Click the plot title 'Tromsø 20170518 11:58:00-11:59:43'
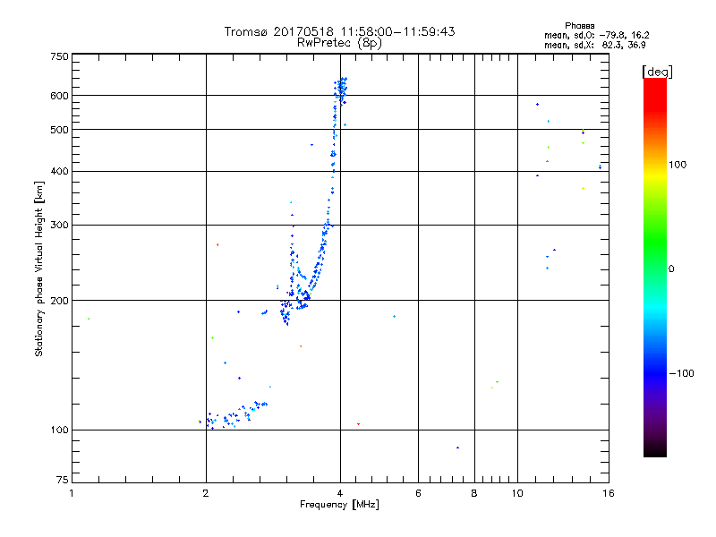 tap(339, 31)
